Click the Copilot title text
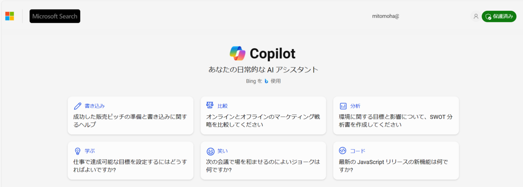Viewport: 523px width, 187px height. point(272,54)
